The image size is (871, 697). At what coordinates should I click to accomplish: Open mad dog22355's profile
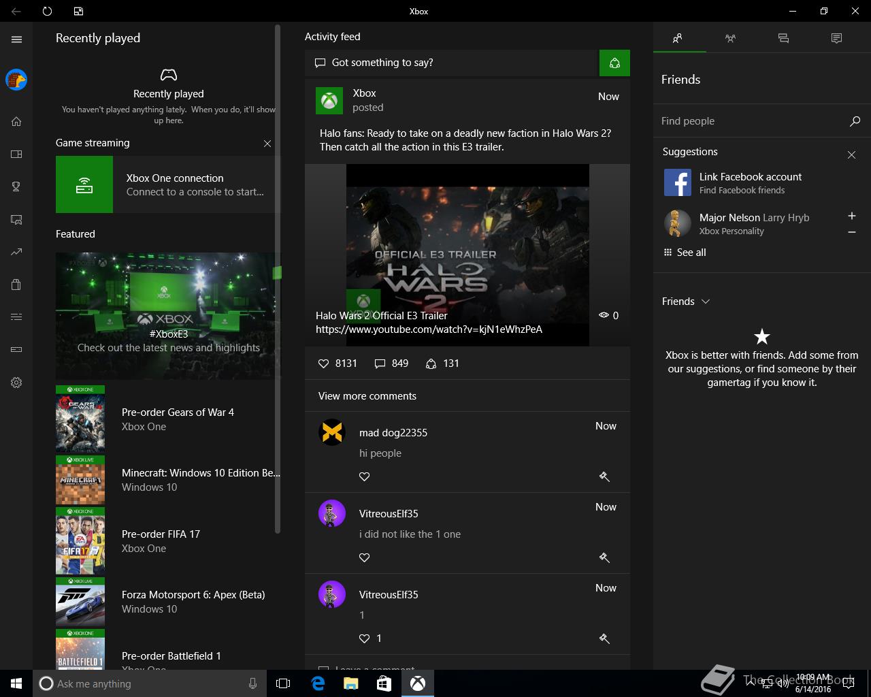[x=393, y=433]
